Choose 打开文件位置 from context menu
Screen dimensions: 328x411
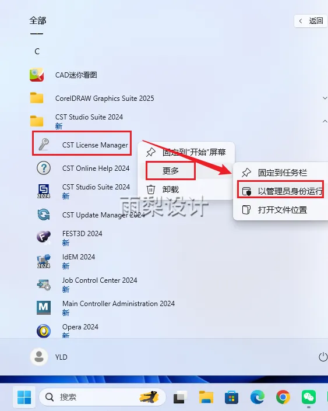(281, 210)
